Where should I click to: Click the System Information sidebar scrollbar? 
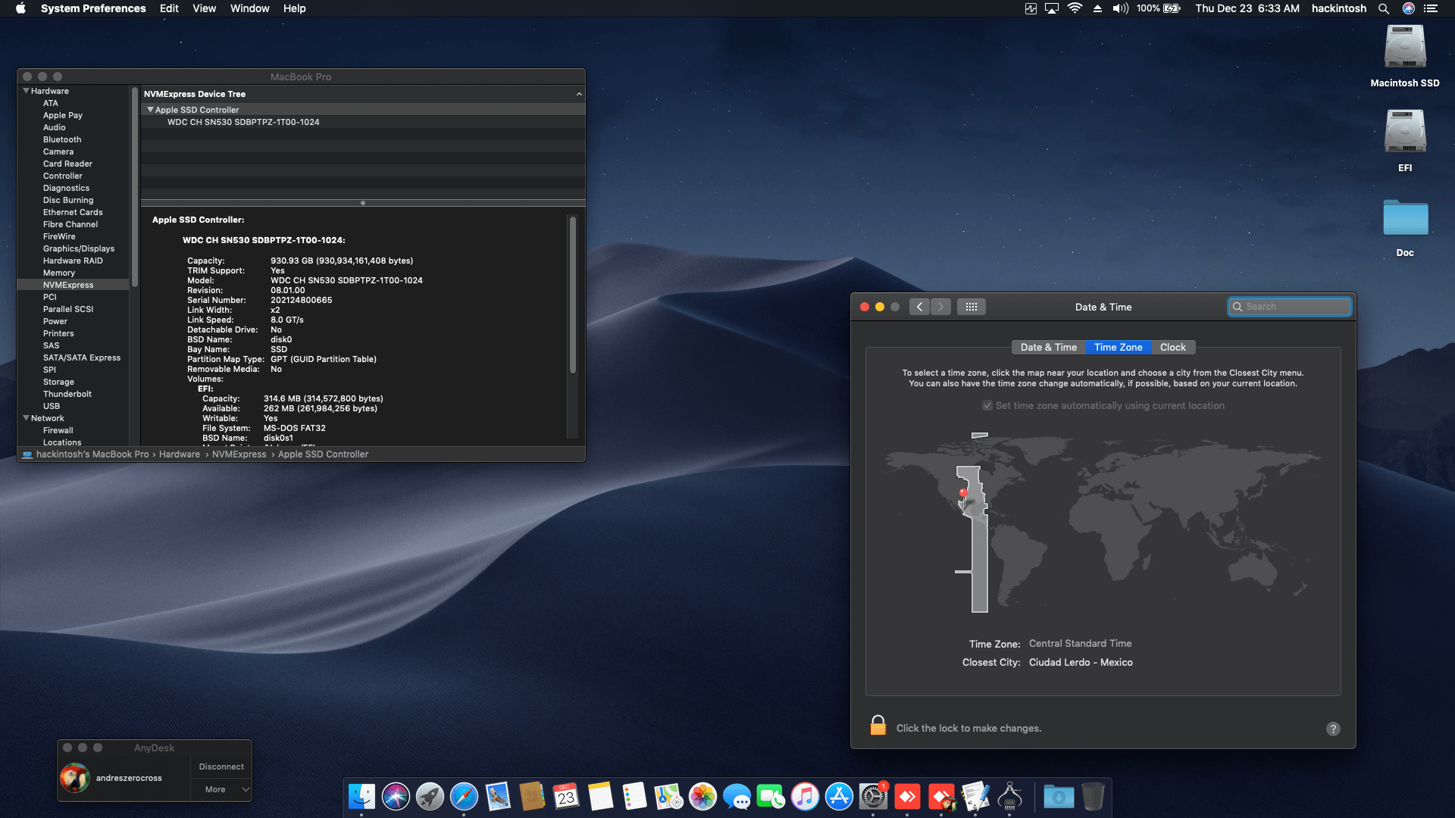pos(135,188)
